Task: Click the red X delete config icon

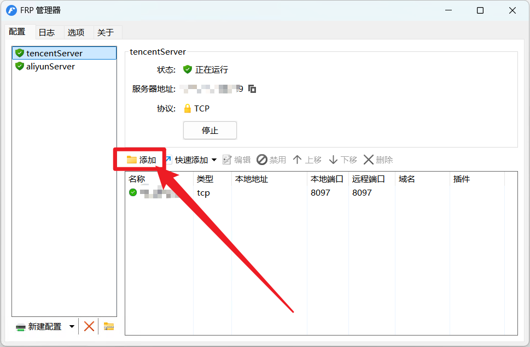Action: [x=89, y=326]
